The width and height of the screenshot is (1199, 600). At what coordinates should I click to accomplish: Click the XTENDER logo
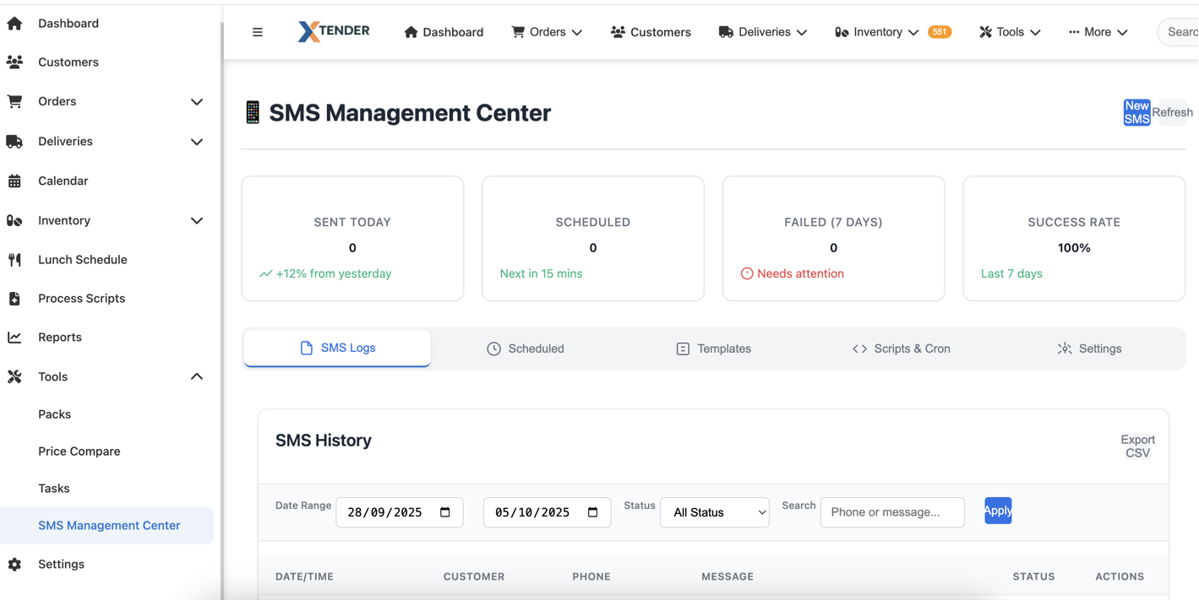(x=334, y=31)
